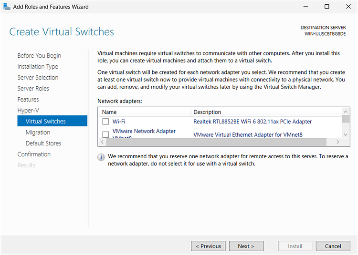Click the WIN-UUSCBTBG8DE server name
The height and width of the screenshot is (255, 358).
(325, 34)
